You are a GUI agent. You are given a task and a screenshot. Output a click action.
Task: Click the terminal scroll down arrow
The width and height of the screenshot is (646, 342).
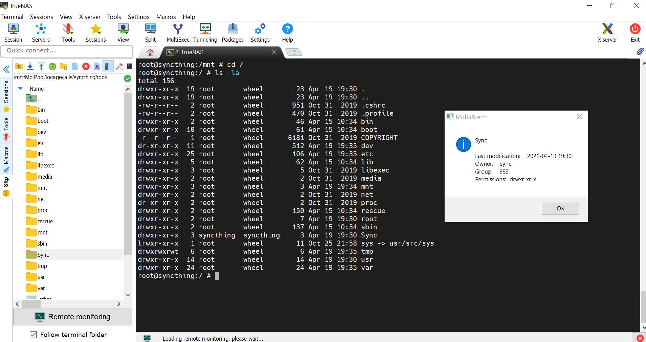(643, 327)
